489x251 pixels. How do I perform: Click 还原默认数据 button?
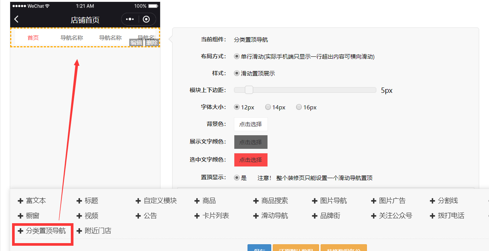coord(296,248)
